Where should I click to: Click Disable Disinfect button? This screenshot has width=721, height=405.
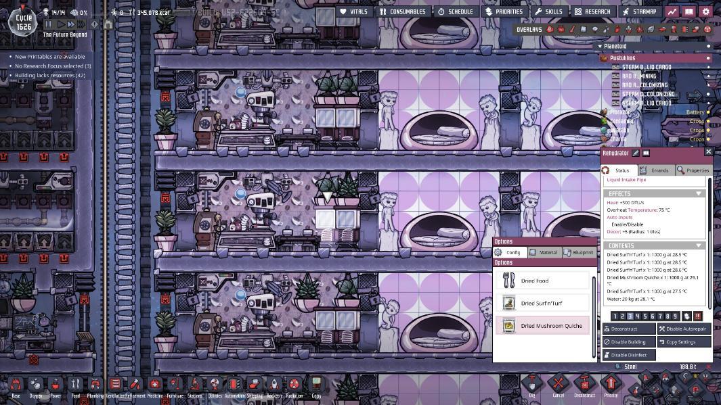pos(629,355)
